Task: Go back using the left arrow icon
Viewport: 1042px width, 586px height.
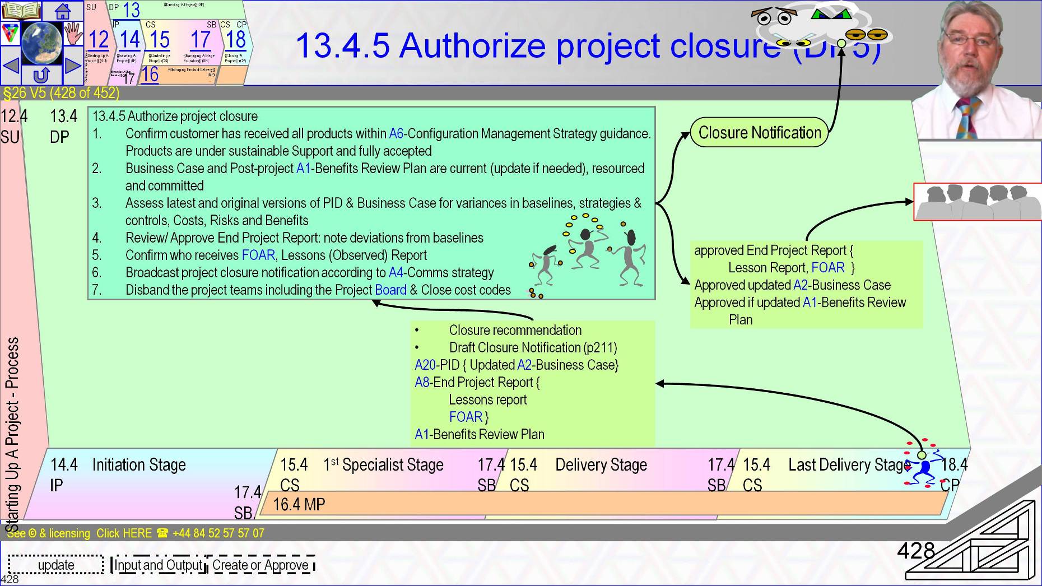Action: point(11,64)
